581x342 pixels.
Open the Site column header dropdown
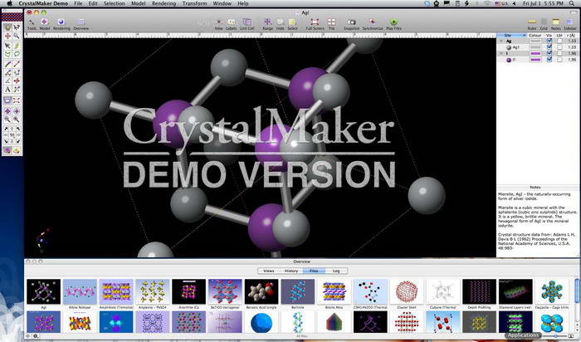click(512, 35)
